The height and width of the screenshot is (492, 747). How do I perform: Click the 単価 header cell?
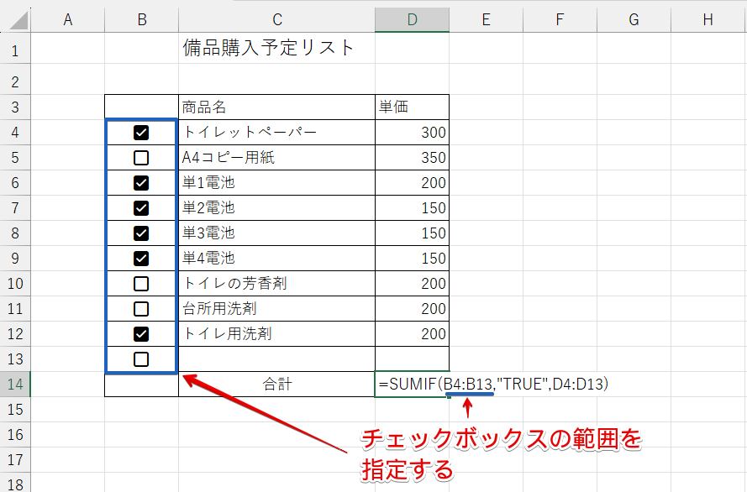[x=412, y=107]
